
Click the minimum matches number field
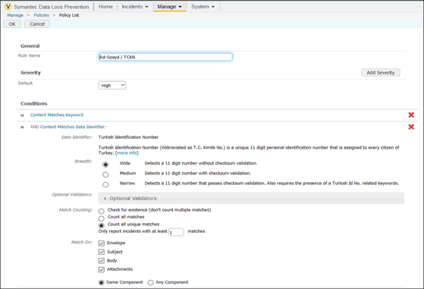coord(176,232)
